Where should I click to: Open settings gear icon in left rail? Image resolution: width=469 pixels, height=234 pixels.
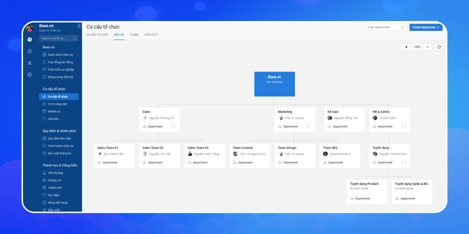click(30, 51)
